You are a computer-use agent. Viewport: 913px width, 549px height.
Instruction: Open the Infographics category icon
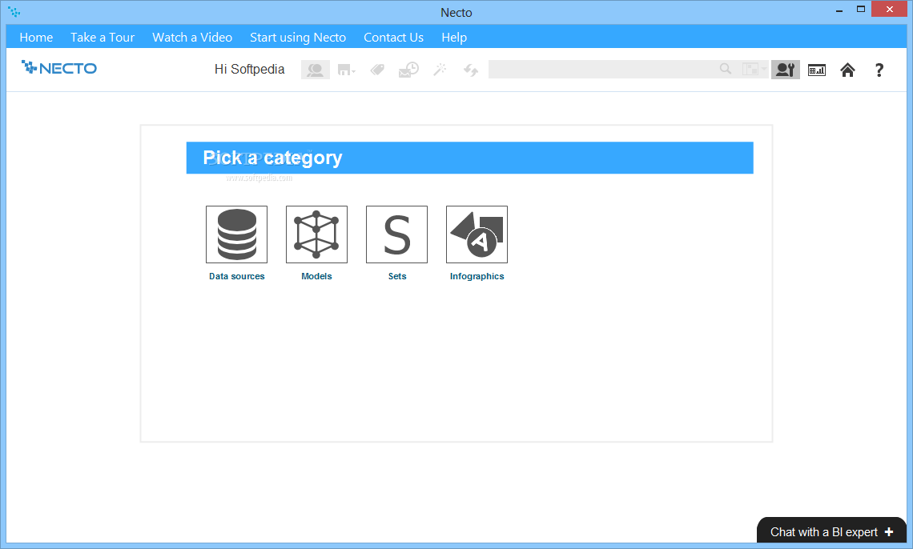point(477,234)
